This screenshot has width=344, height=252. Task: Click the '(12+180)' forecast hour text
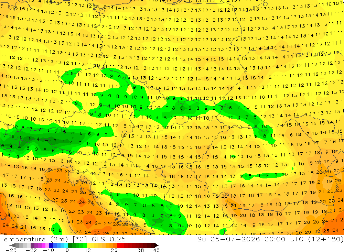(x=325, y=239)
